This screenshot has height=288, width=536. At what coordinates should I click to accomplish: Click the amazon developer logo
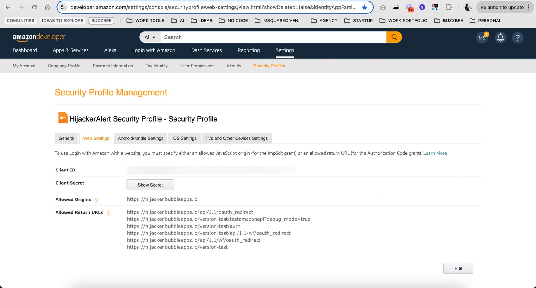(39, 37)
